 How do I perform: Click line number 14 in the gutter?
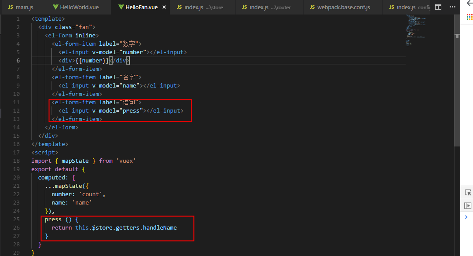pyautogui.click(x=16, y=127)
